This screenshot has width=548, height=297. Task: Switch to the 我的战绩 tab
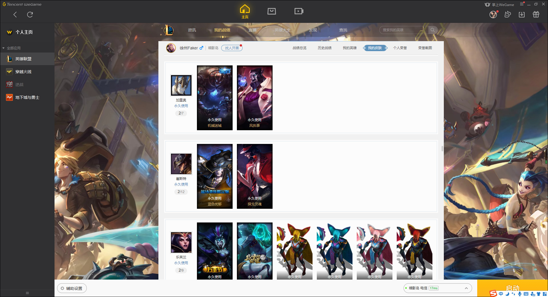tap(222, 30)
